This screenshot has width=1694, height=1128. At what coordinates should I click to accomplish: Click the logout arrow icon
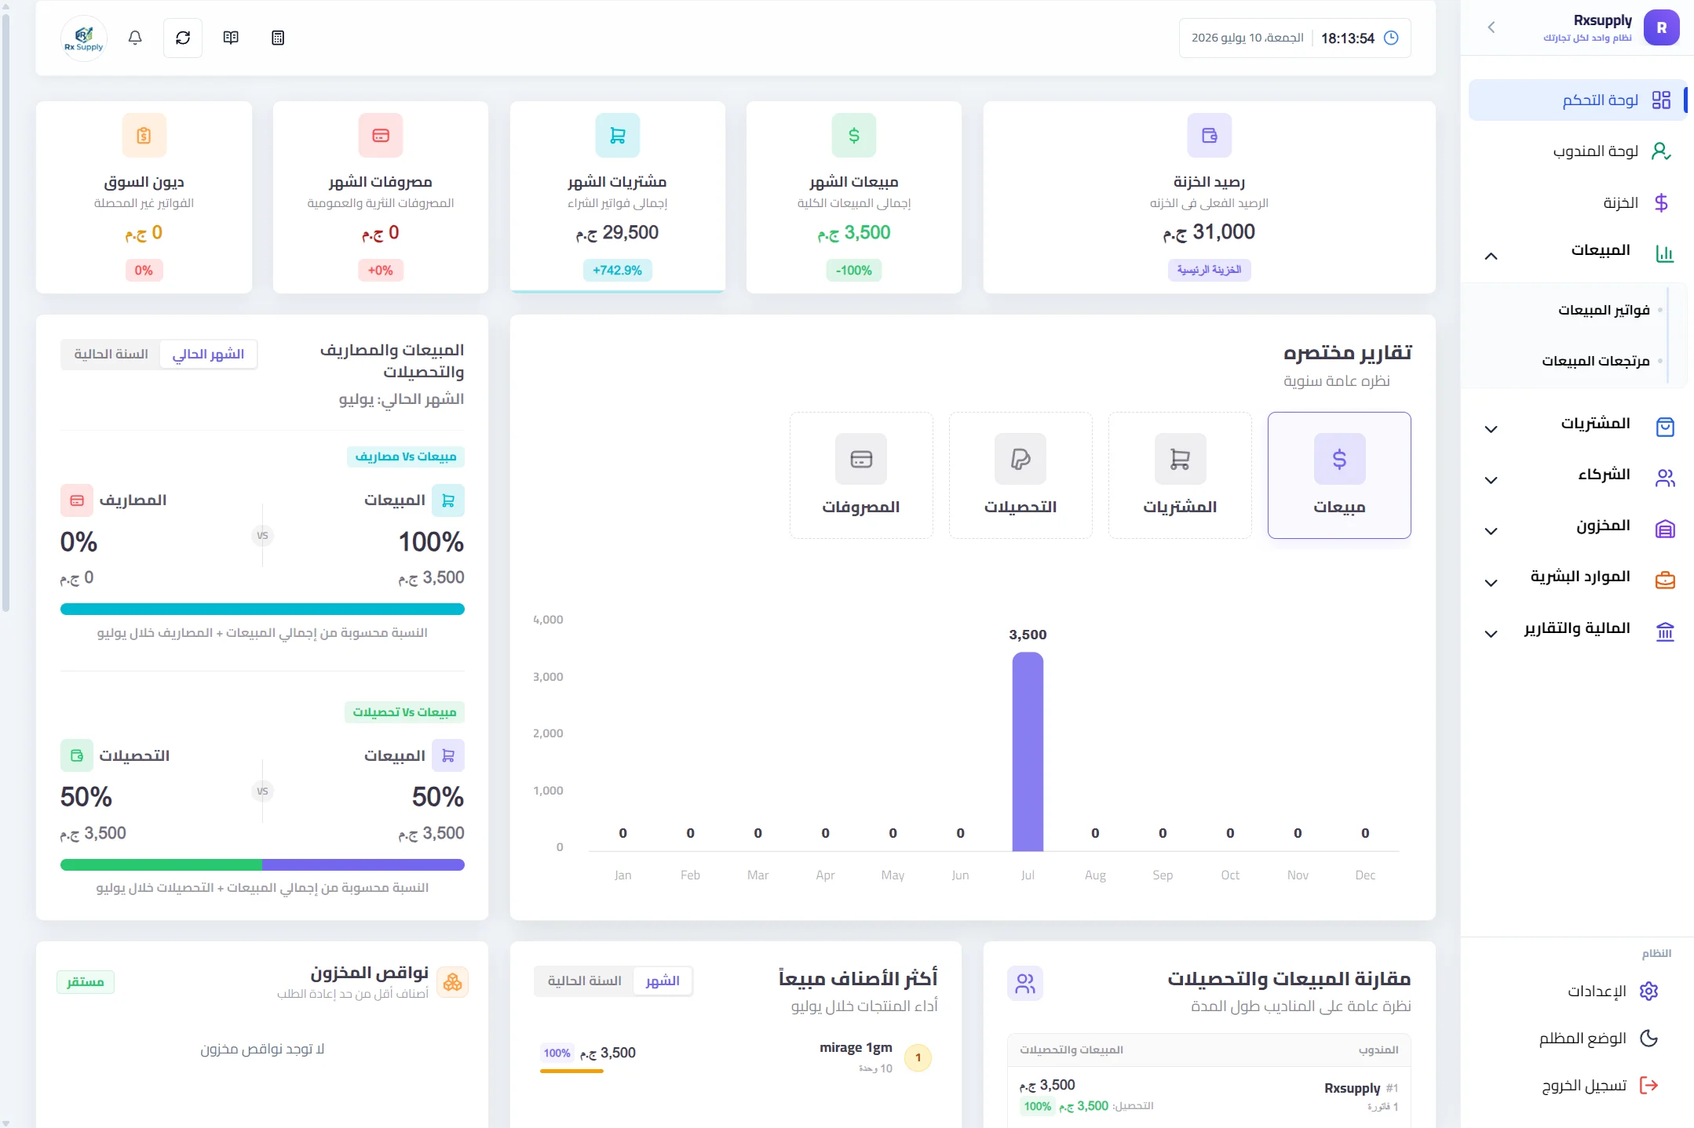(1649, 1086)
